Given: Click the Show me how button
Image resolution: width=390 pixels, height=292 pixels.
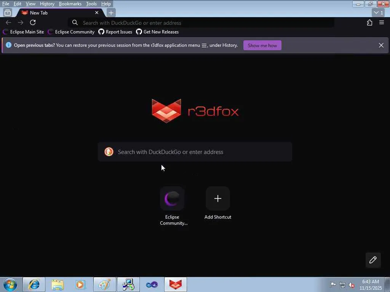Looking at the screenshot, I should tap(262, 46).
